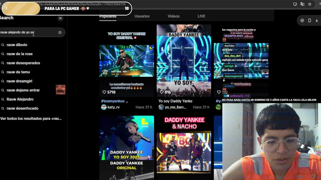Click heart icon with 5718 likes
Viewport: 321px width, 180px height.
tap(104, 92)
